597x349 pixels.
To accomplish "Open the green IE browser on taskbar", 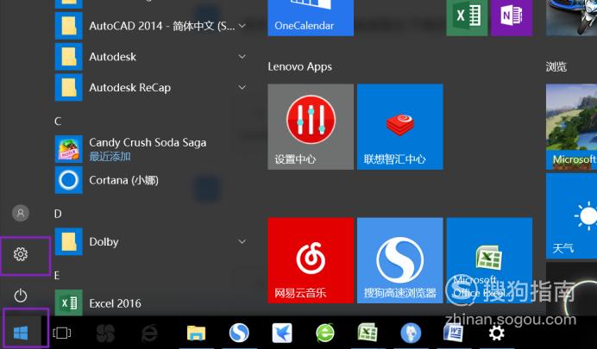I will pos(324,333).
